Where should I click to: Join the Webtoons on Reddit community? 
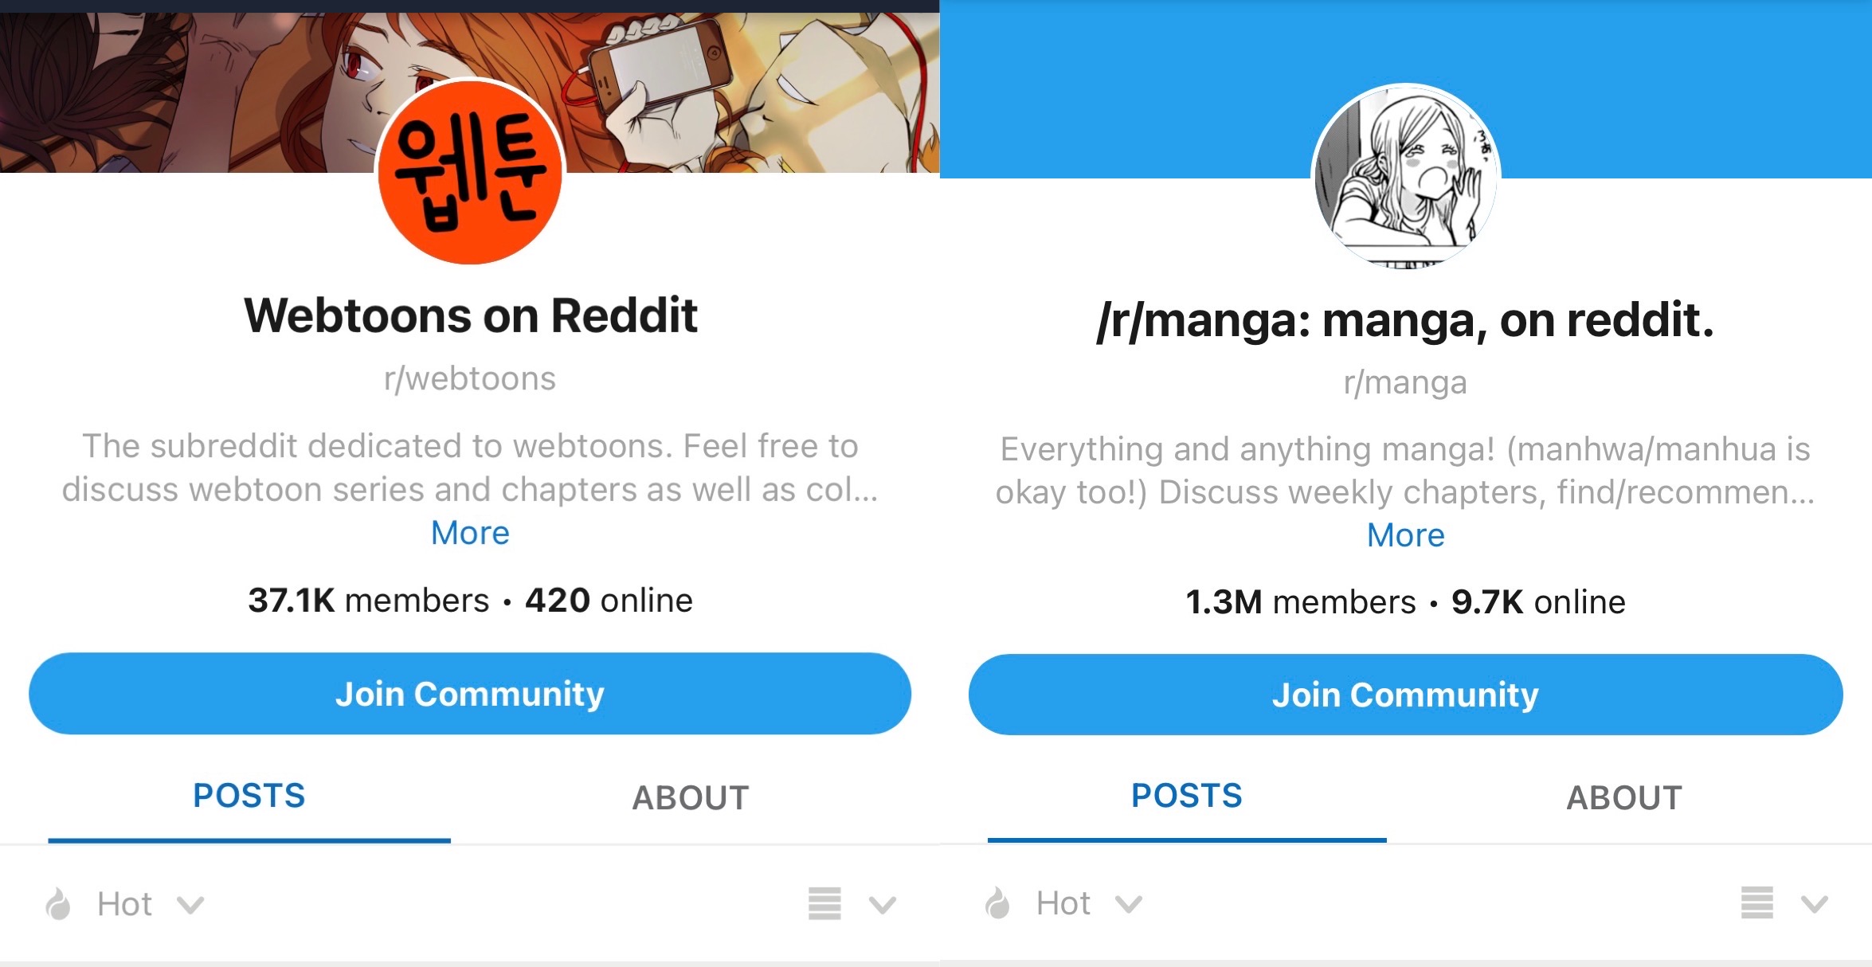pyautogui.click(x=470, y=694)
